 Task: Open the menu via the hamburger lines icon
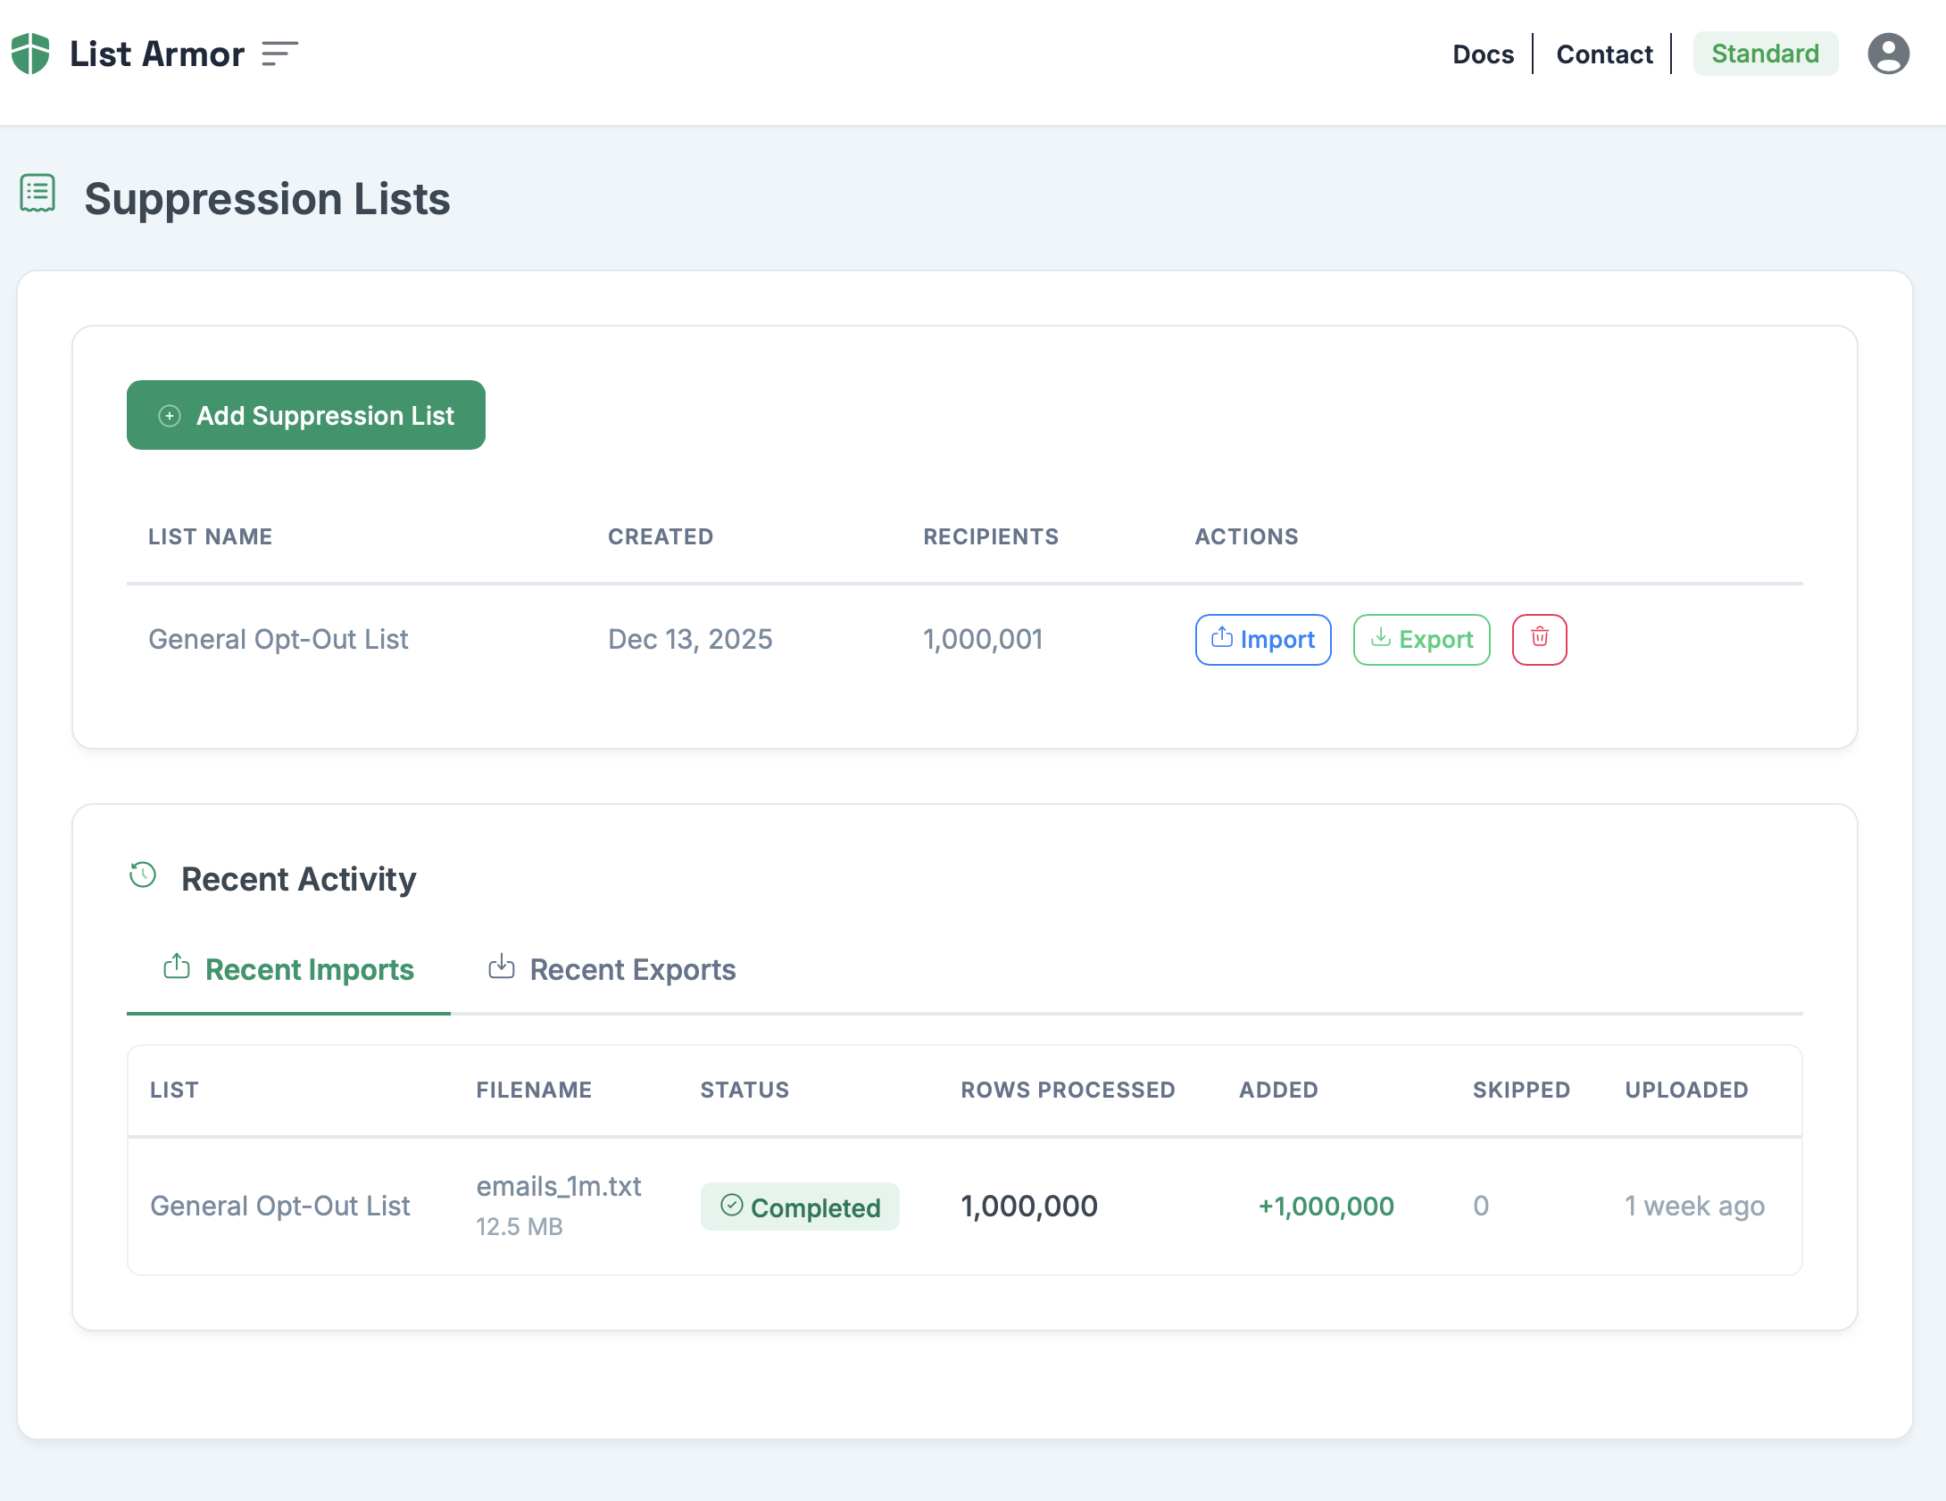pyautogui.click(x=278, y=54)
